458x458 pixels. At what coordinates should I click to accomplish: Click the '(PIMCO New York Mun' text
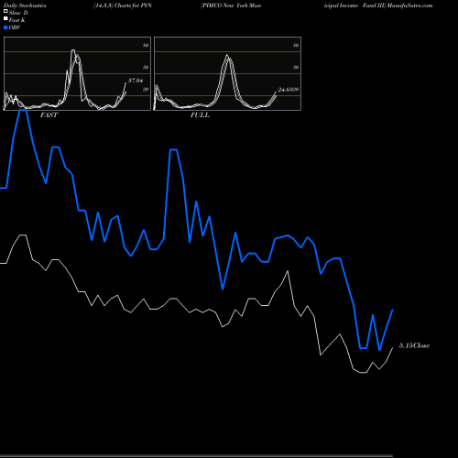click(231, 5)
